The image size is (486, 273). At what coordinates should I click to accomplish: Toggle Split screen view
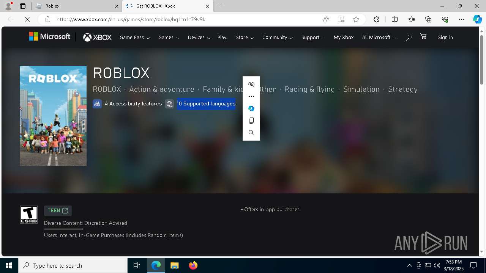click(x=394, y=19)
